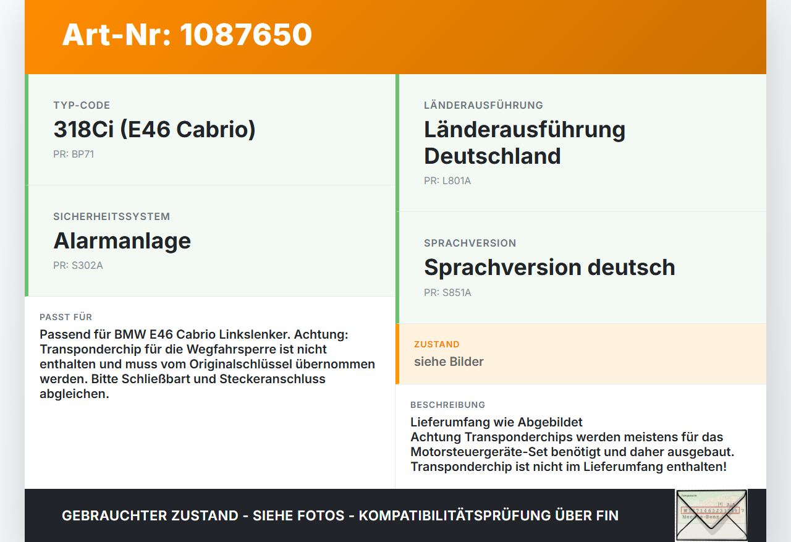This screenshot has height=542, width=791.
Task: Click the "Länderausführung Deutschland" value
Action: 525,143
